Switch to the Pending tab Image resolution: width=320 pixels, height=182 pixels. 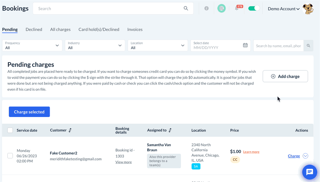(10, 29)
